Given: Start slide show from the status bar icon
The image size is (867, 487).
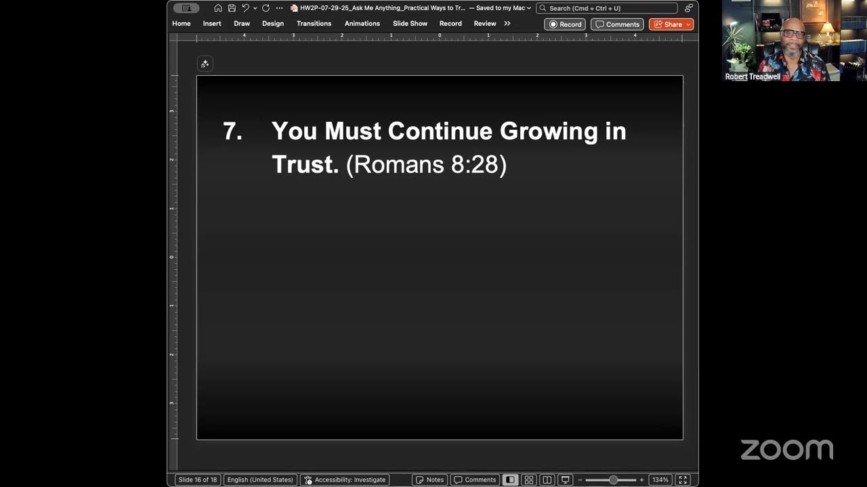Looking at the screenshot, I should pyautogui.click(x=566, y=480).
